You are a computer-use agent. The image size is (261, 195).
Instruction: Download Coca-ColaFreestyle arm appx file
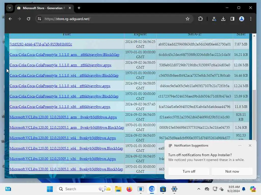point(60,65)
